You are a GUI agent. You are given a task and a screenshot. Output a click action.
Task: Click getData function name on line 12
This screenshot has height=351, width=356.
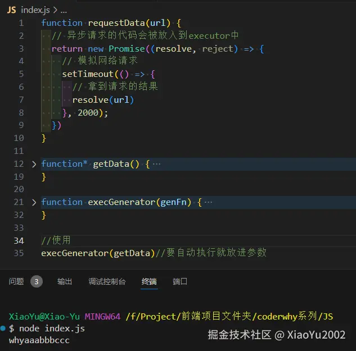(x=111, y=164)
